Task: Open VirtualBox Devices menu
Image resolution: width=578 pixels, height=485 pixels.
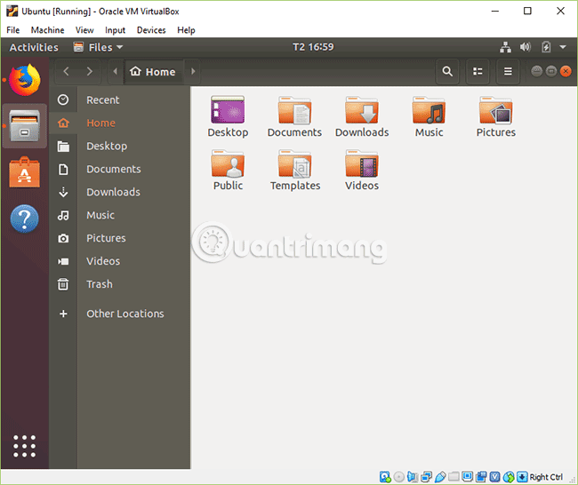Action: click(151, 30)
